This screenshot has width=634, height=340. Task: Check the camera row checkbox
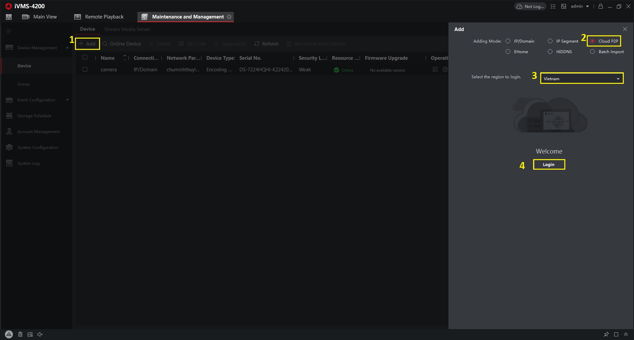pos(85,69)
